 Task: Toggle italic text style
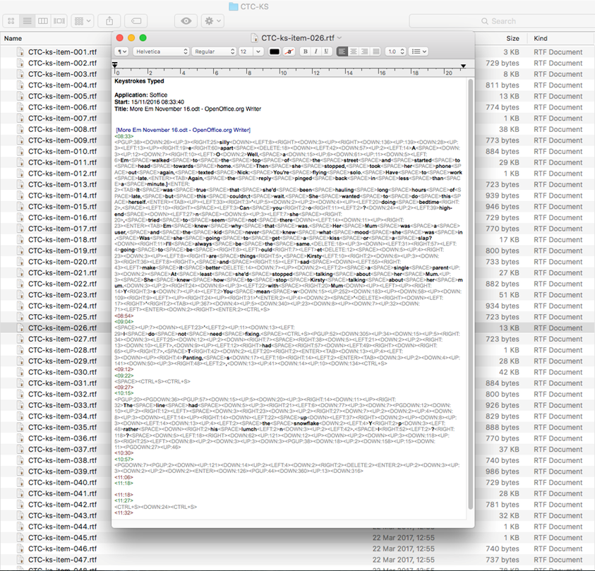pyautogui.click(x=315, y=52)
